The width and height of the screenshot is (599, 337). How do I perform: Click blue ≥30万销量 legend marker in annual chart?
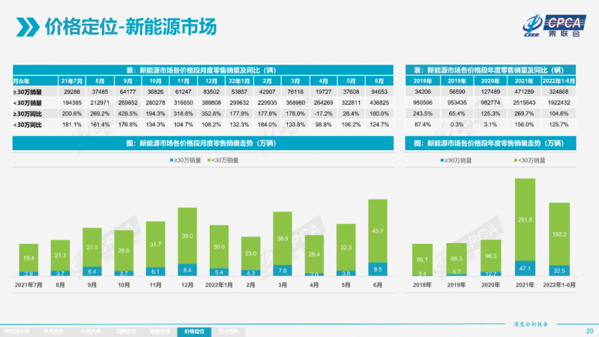tap(442, 161)
